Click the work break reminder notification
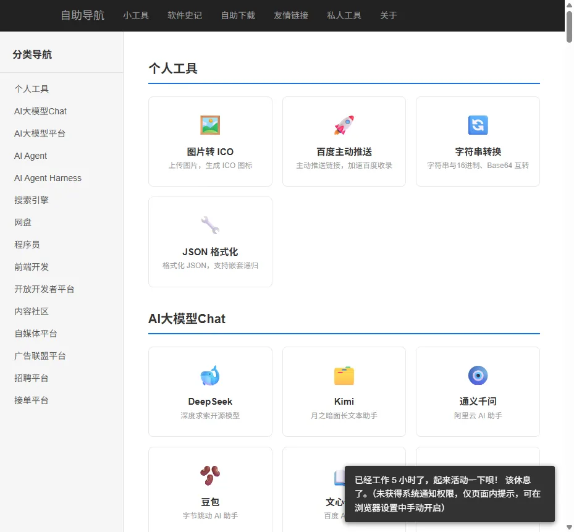 point(450,494)
